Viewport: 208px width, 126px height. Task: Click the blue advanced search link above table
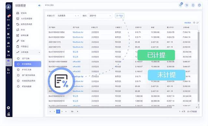point(188,23)
